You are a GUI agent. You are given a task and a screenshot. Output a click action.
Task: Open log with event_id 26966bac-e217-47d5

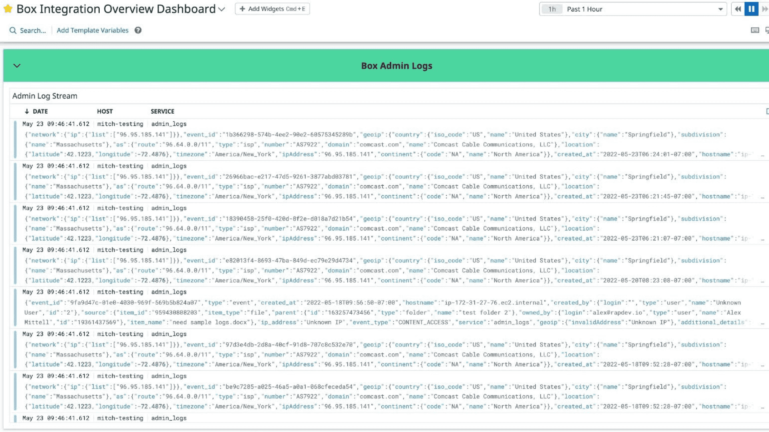[389, 182]
